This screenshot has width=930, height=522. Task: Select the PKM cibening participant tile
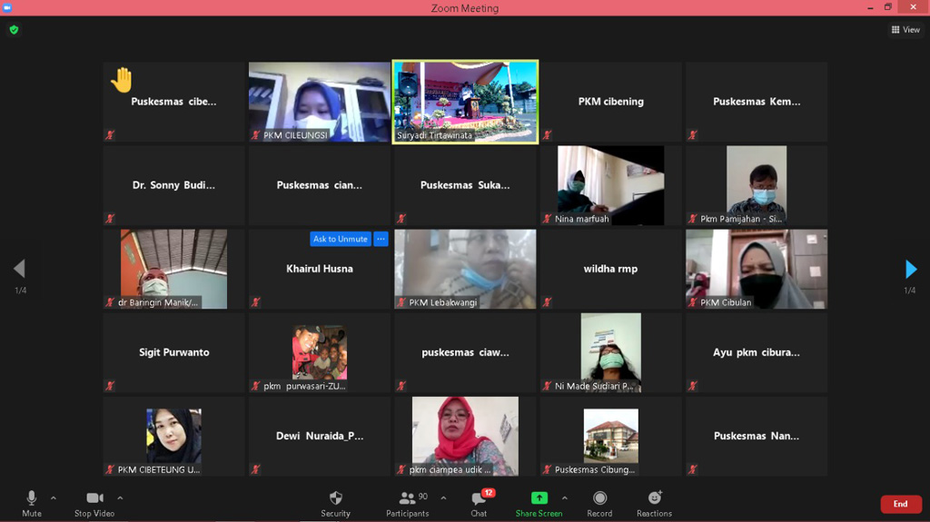611,102
